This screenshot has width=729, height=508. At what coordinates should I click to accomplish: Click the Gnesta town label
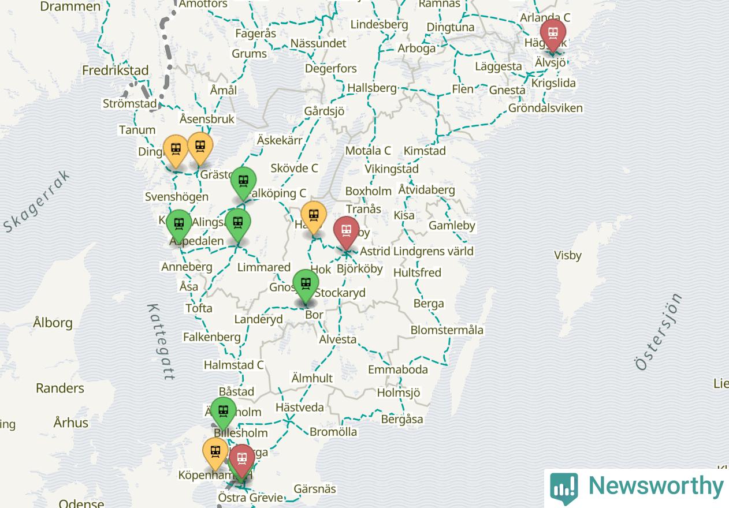pyautogui.click(x=507, y=89)
